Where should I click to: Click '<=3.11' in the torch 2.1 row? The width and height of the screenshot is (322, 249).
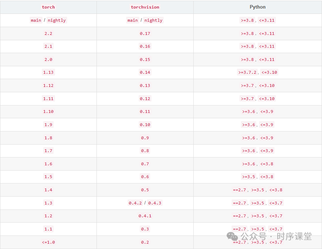[x=267, y=46]
